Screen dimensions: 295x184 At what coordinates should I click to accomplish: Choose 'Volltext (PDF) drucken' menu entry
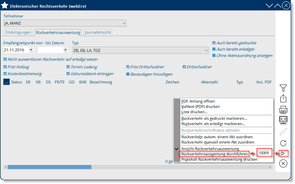(x=200, y=106)
